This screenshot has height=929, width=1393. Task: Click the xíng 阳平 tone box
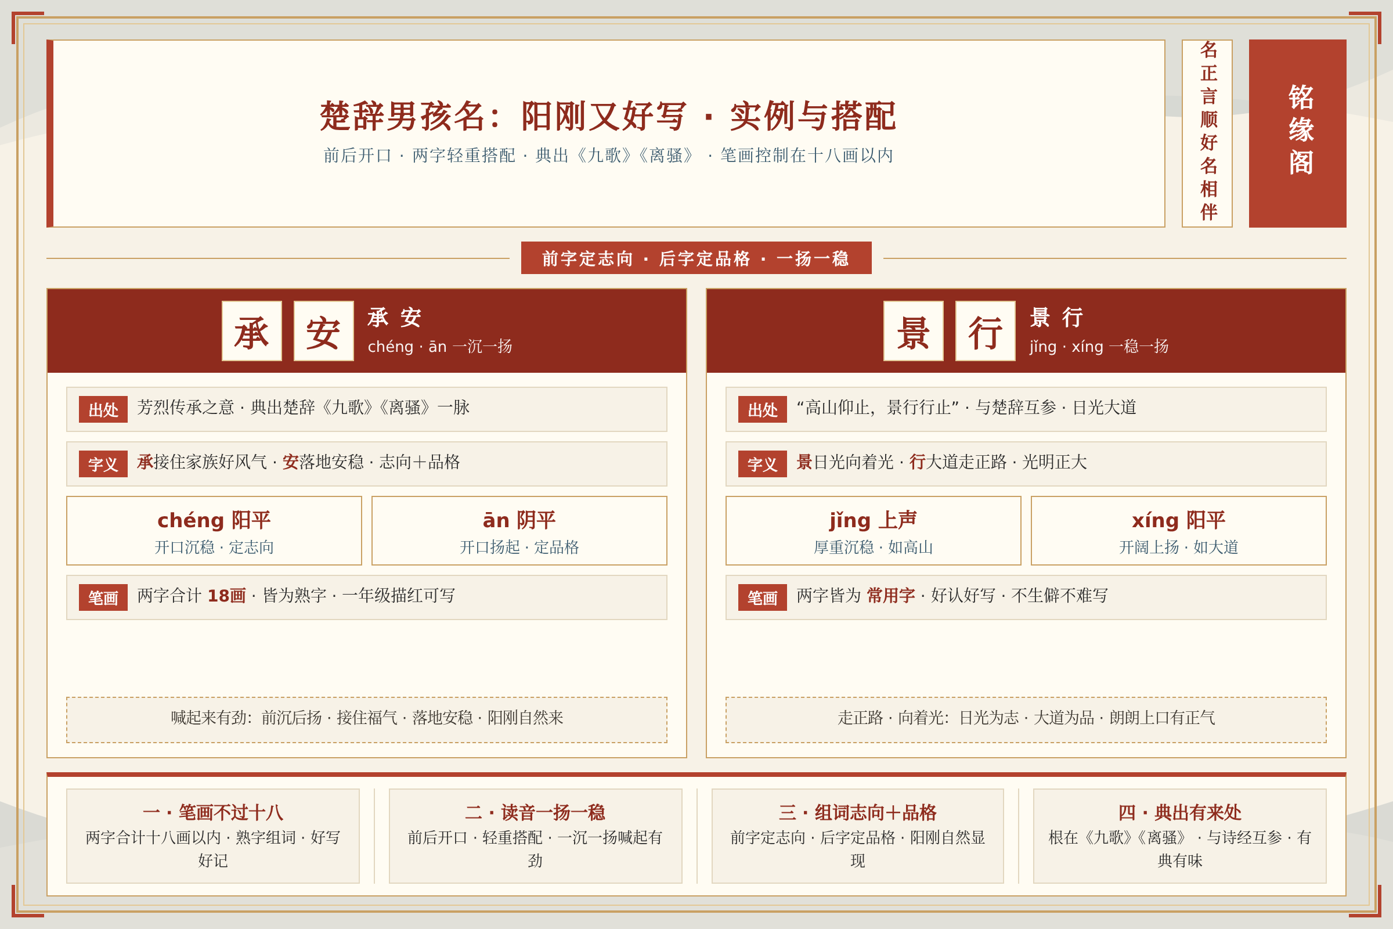(x=1179, y=531)
